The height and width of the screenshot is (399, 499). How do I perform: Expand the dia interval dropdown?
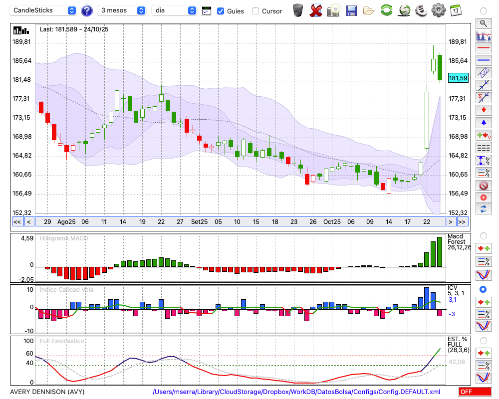tap(174, 10)
